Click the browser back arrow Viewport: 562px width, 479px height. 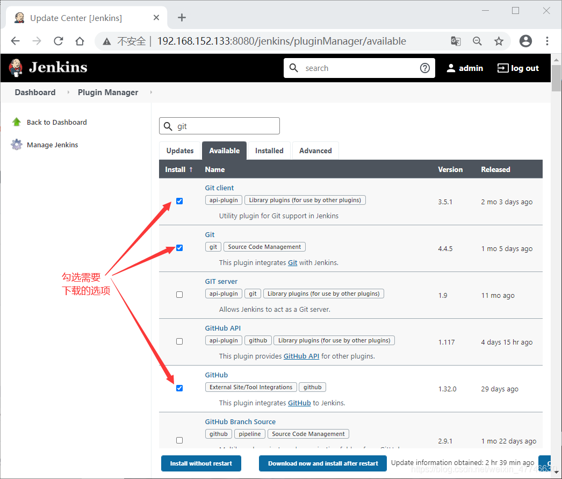tap(16, 41)
